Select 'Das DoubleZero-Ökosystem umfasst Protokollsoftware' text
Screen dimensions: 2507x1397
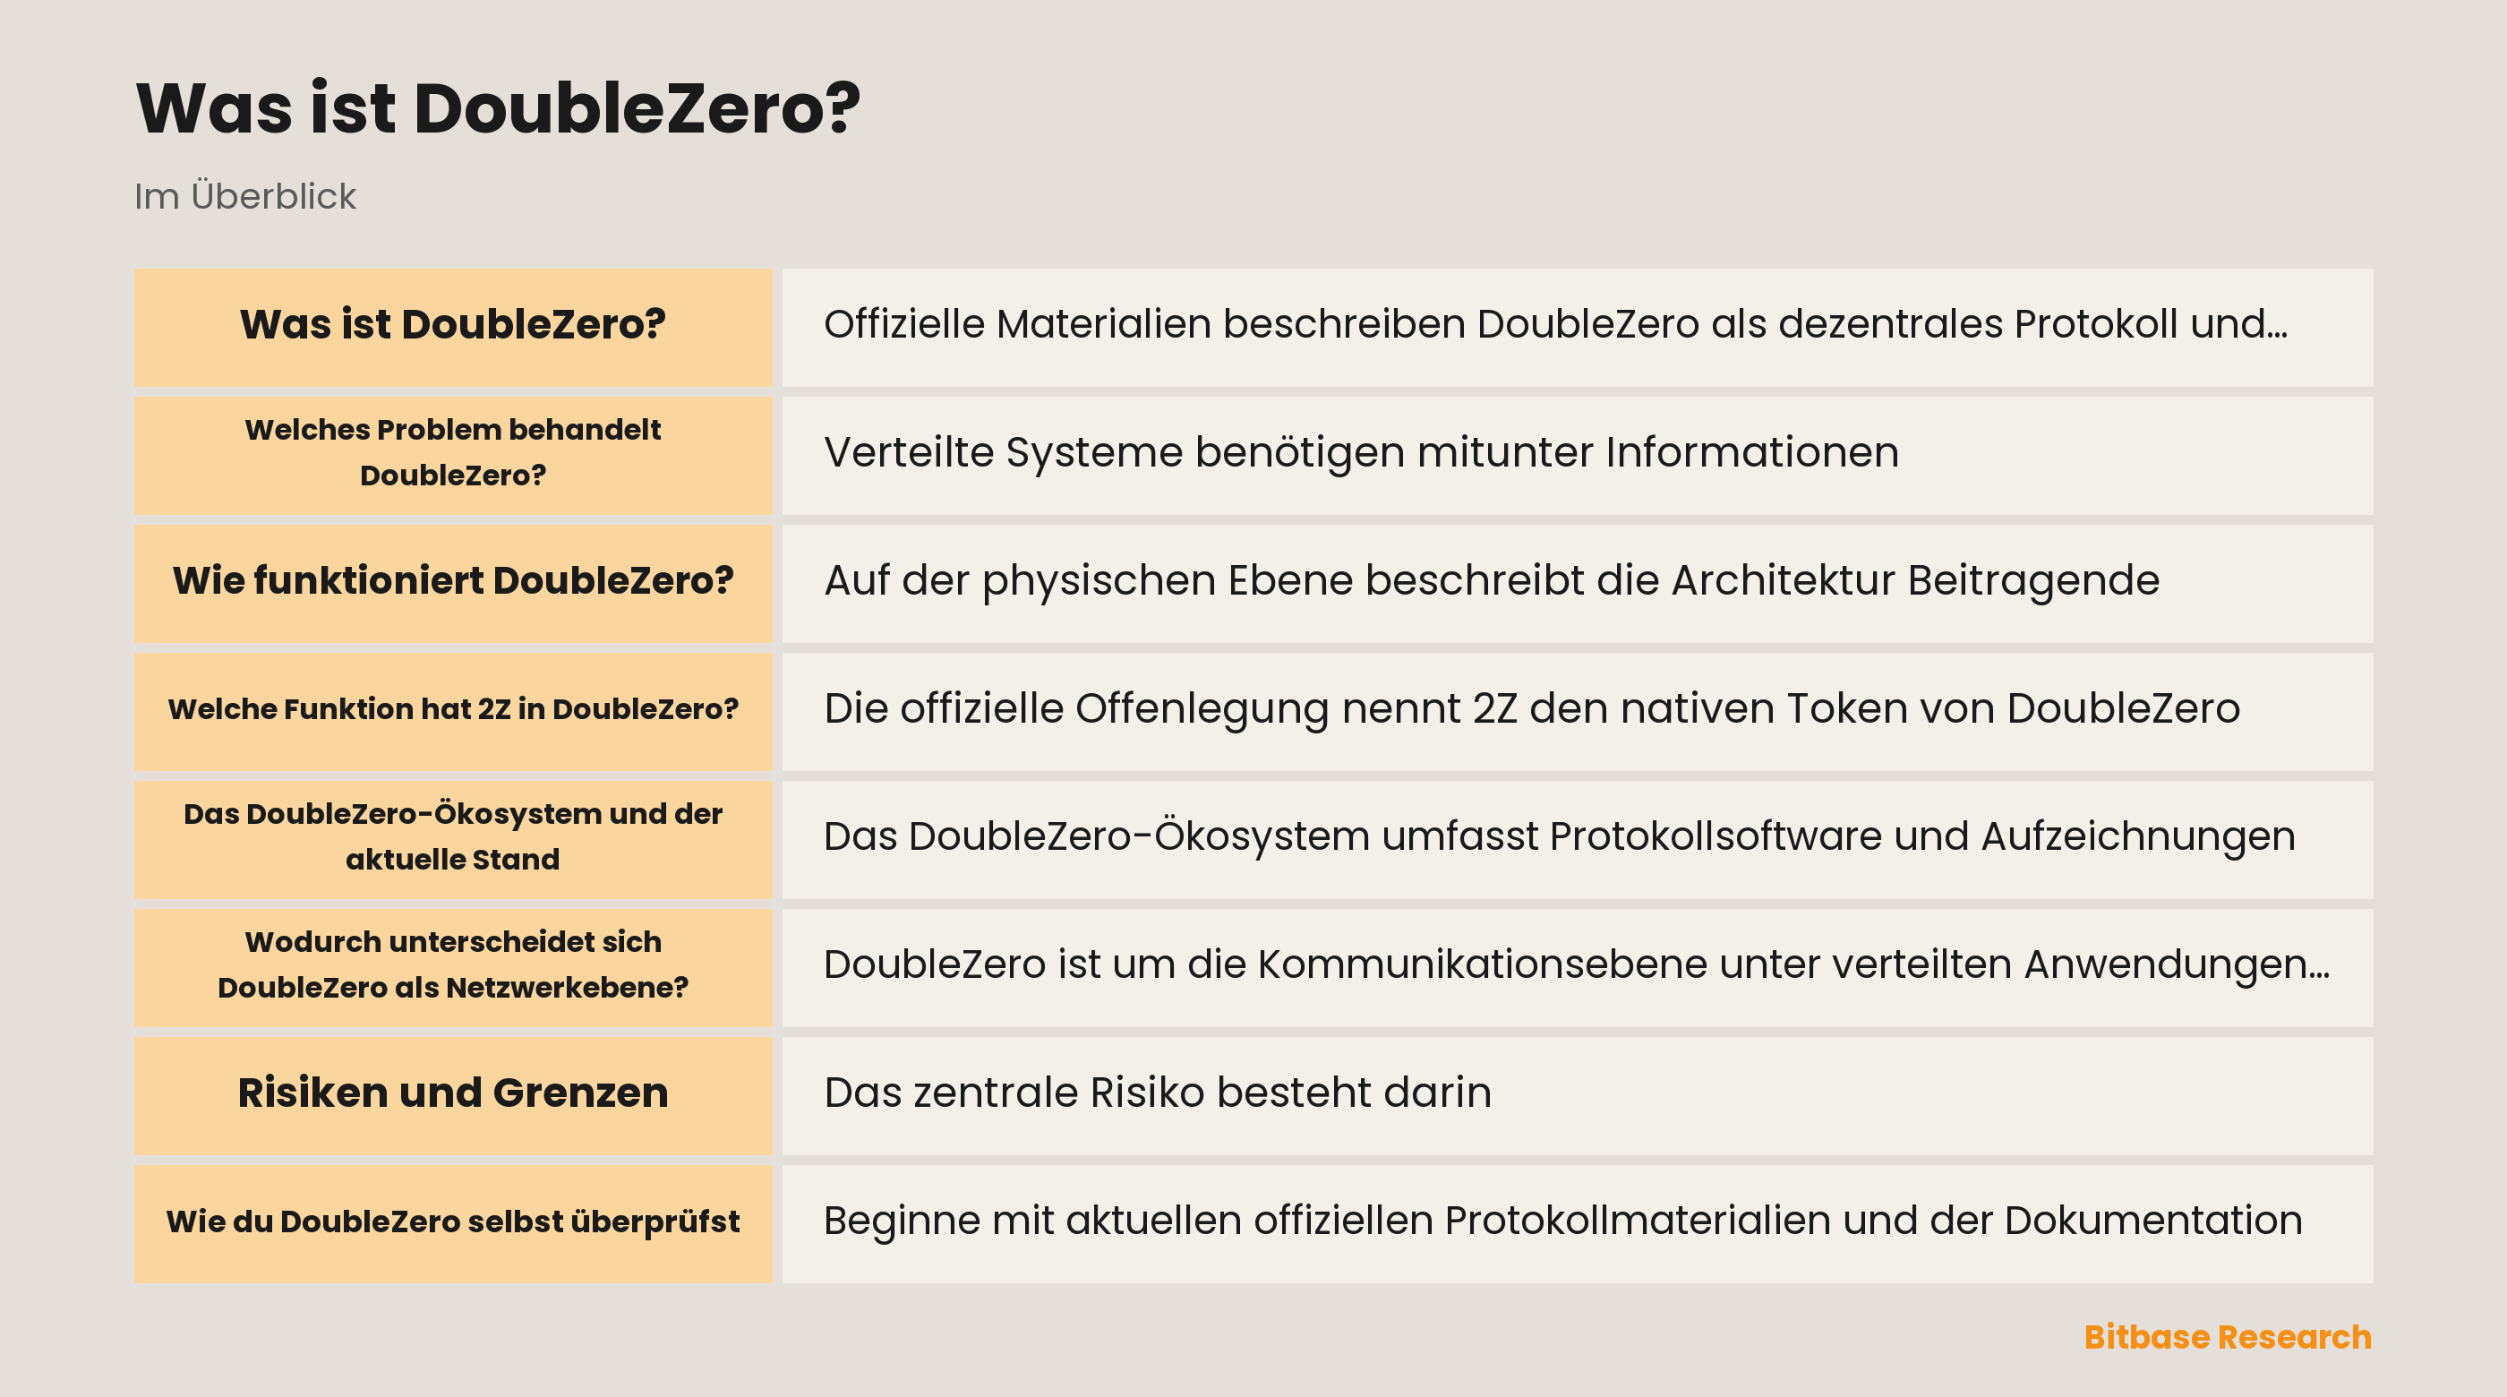pos(1353,836)
